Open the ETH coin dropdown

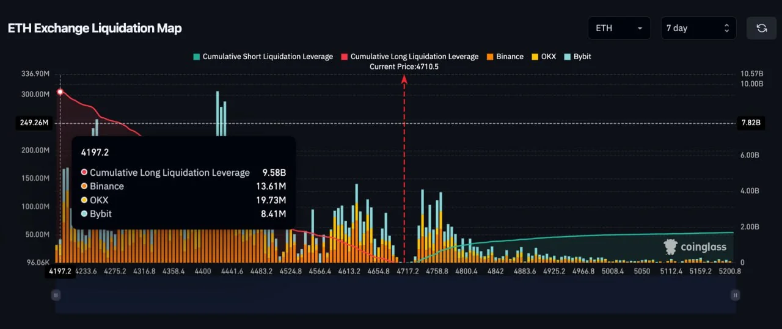pyautogui.click(x=619, y=28)
